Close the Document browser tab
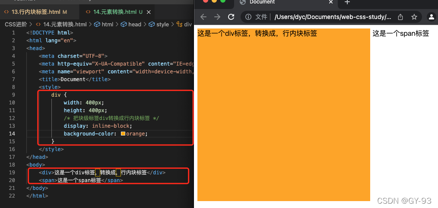Screen dimensions: 438x208 pyautogui.click(x=331, y=2)
